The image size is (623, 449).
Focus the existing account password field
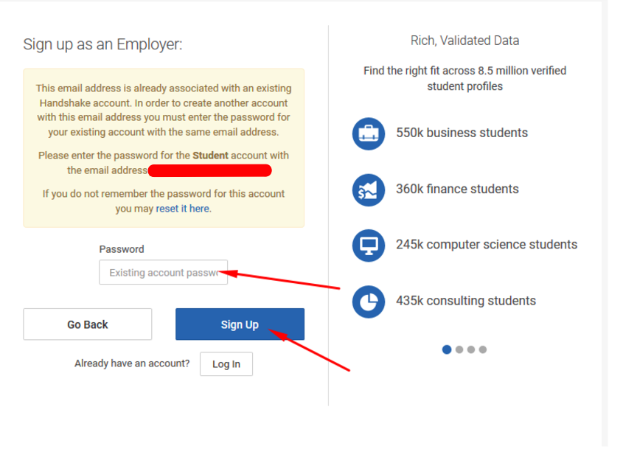click(164, 273)
